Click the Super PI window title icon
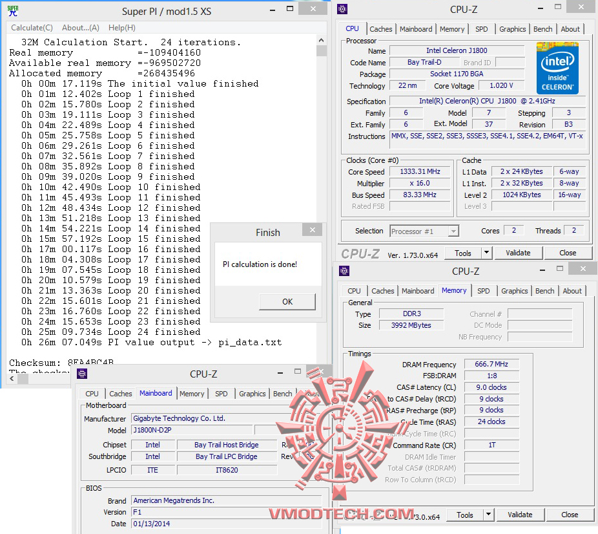 (12, 11)
